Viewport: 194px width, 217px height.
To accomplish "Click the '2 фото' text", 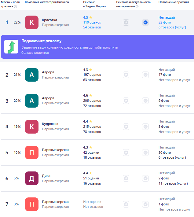I will click(x=164, y=178).
